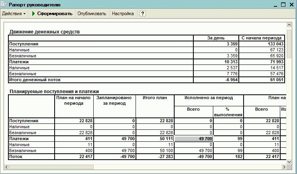The image size is (297, 174).
Task: Select cell -6 954 in денежный поток row
Action: coord(216,80)
